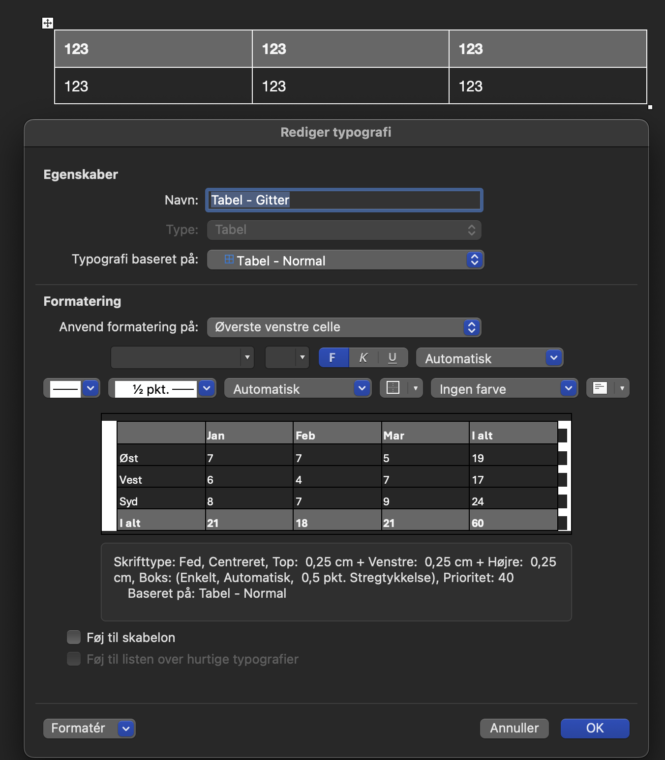Viewport: 665px width, 760px height.
Task: Check the Føj til skabelon checkbox
Action: 73,637
